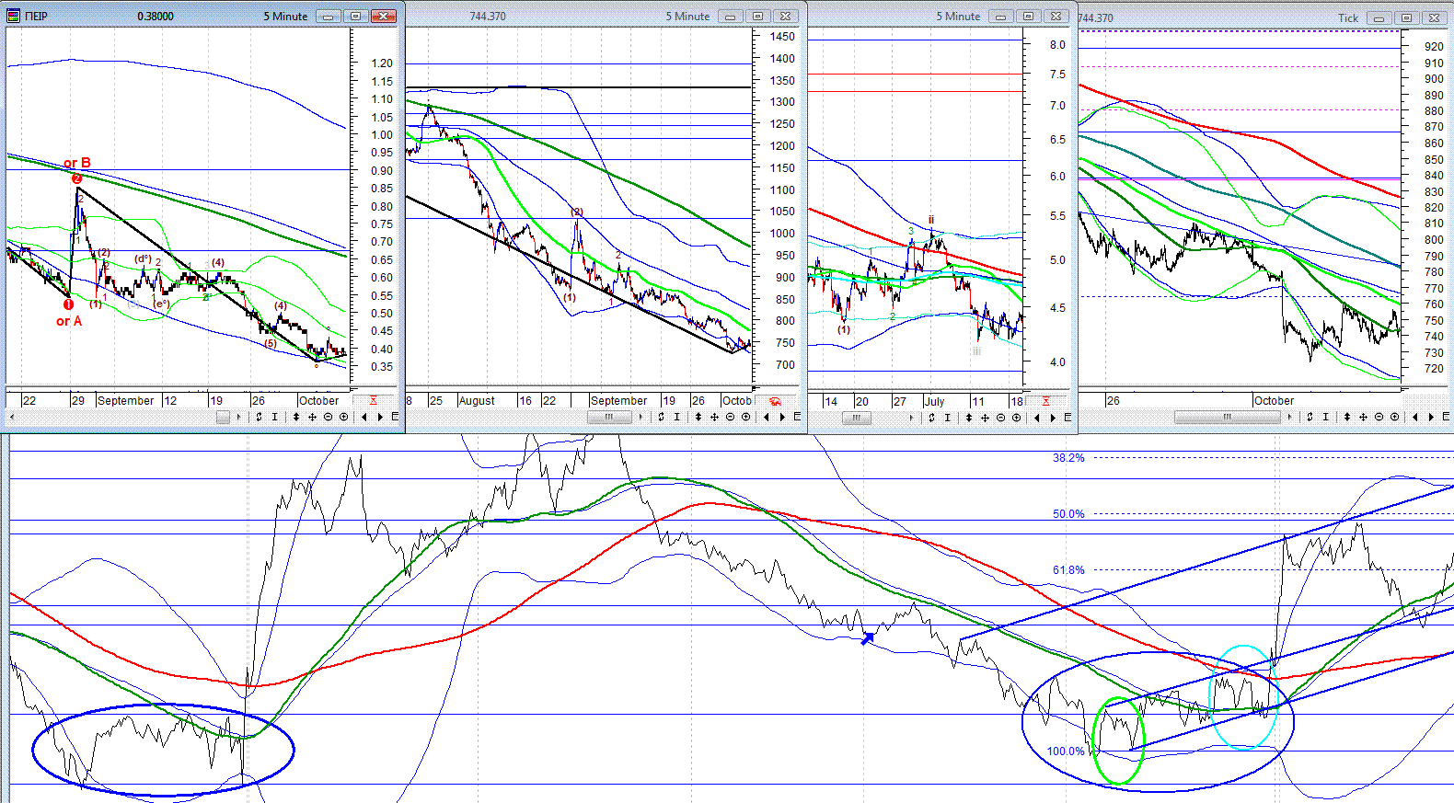This screenshot has height=803, width=1454.
Task: Zoom out the Tick chart
Action: 1379,417
